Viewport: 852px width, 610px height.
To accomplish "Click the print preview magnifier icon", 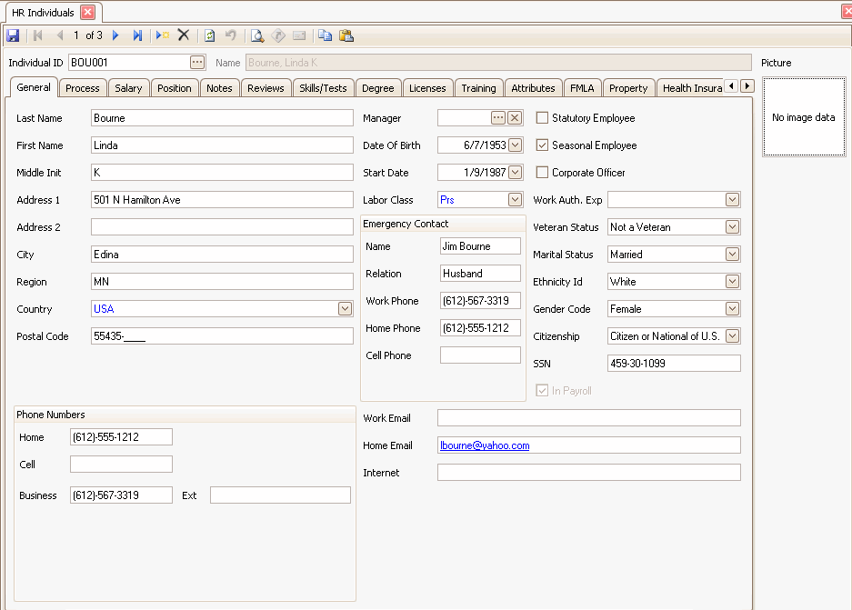I will [x=257, y=35].
